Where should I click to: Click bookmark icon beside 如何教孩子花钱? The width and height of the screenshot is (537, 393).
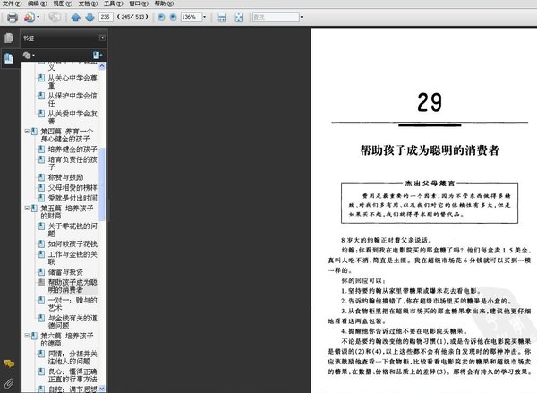[x=41, y=243]
